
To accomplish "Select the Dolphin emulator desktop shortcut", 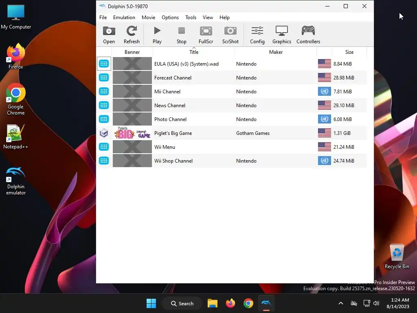I will 16,181.
